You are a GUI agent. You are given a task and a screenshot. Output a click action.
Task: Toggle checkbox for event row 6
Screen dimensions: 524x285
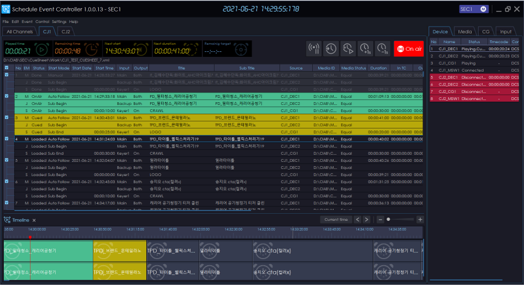7,182
